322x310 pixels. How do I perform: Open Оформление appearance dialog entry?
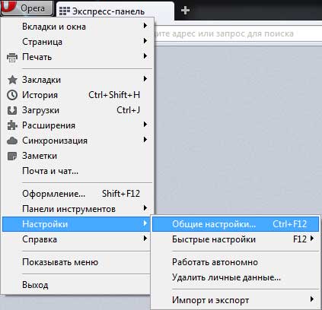click(78, 194)
